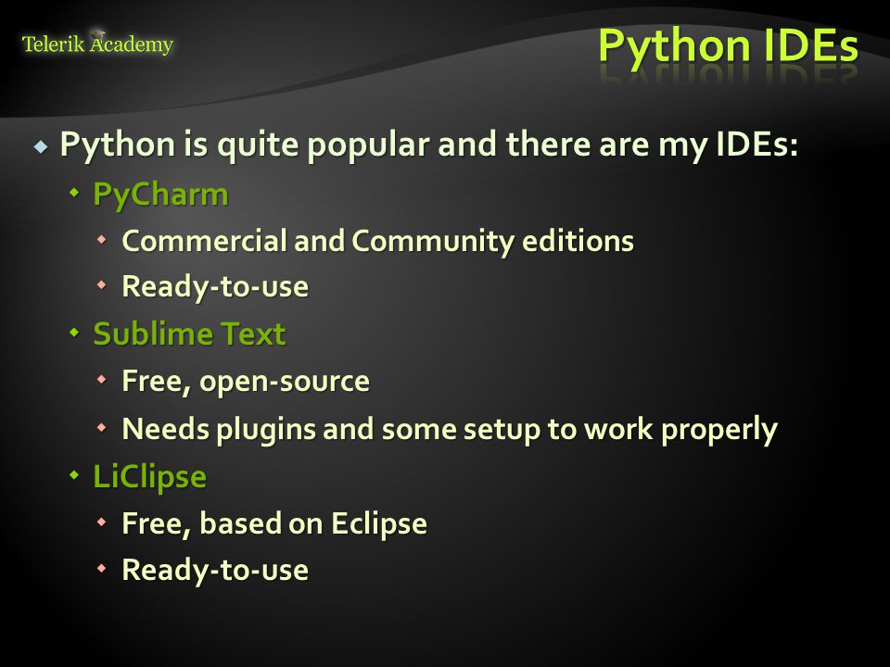Click the line 'Python is quite popular and there are my IDEs:'
The width and height of the screenshot is (890, 667).
(x=429, y=145)
